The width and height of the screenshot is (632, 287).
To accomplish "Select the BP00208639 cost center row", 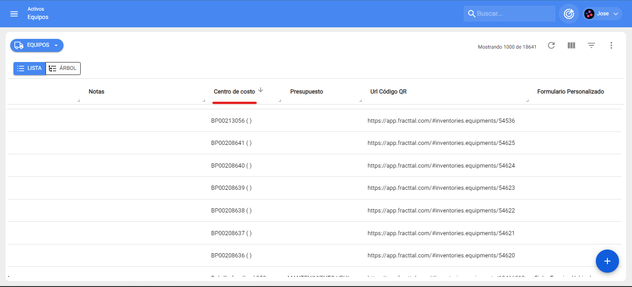I will (x=231, y=188).
